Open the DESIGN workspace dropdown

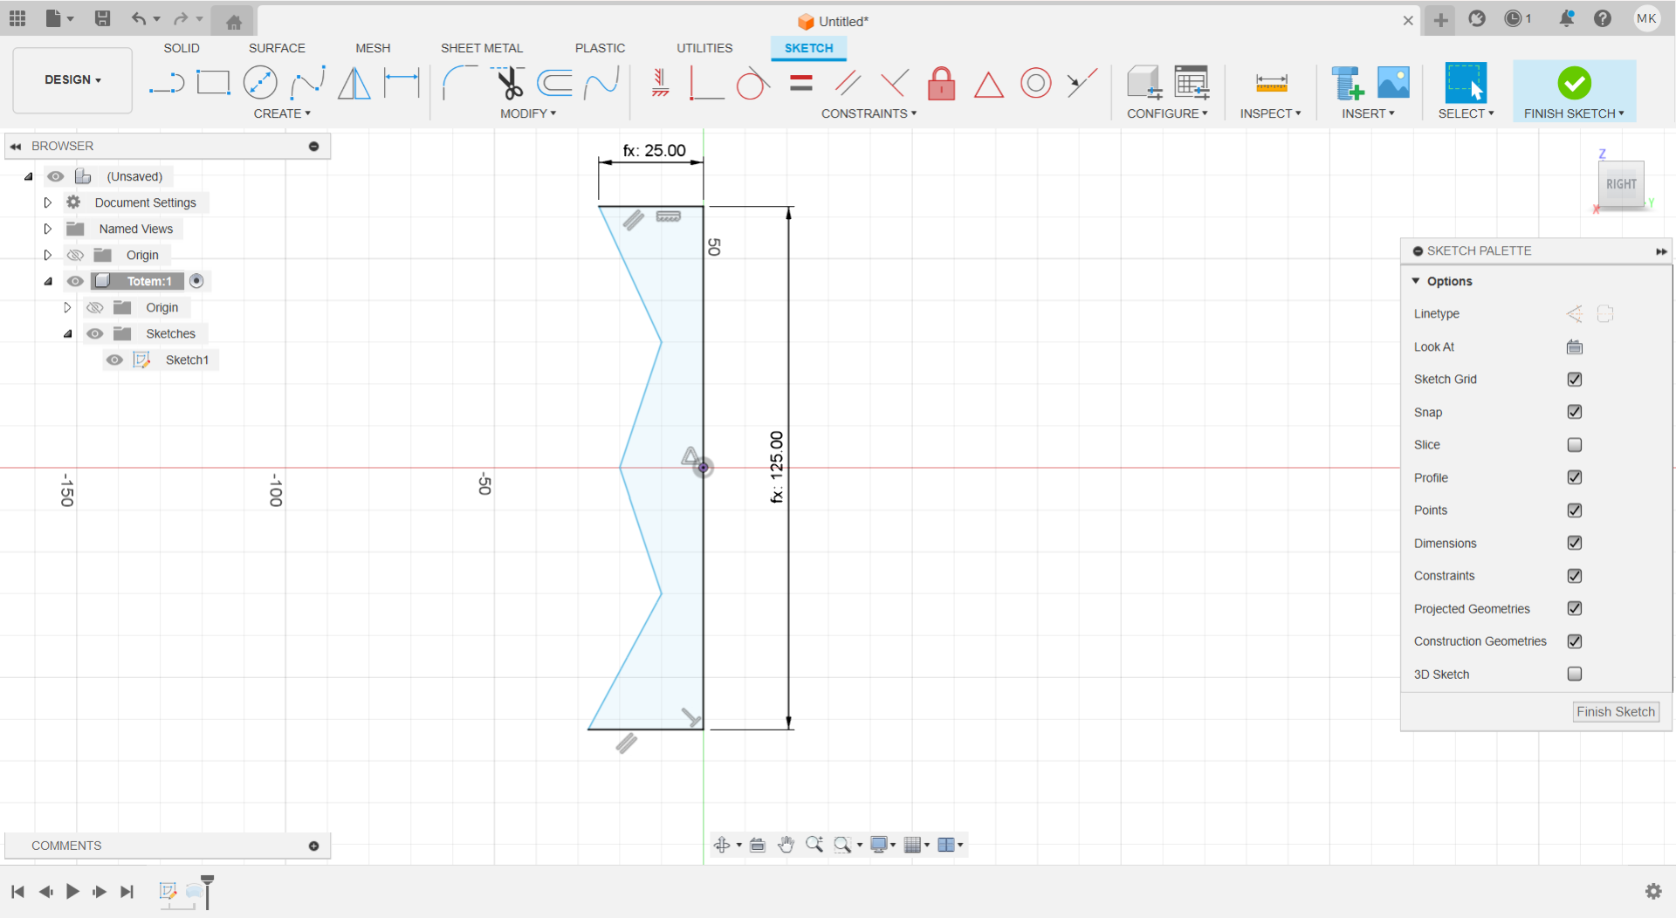click(72, 80)
